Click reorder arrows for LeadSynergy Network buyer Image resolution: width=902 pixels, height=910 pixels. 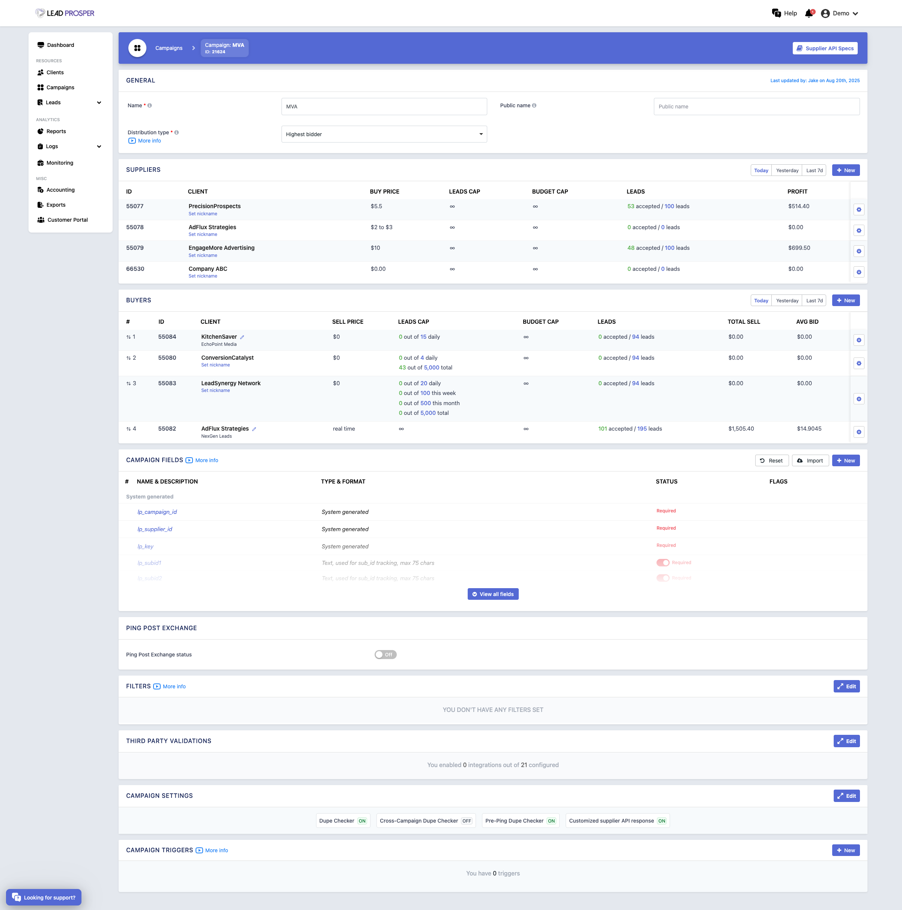pos(128,383)
